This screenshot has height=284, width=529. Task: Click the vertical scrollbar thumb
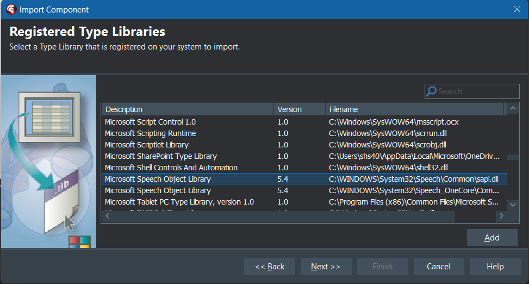tap(513, 157)
